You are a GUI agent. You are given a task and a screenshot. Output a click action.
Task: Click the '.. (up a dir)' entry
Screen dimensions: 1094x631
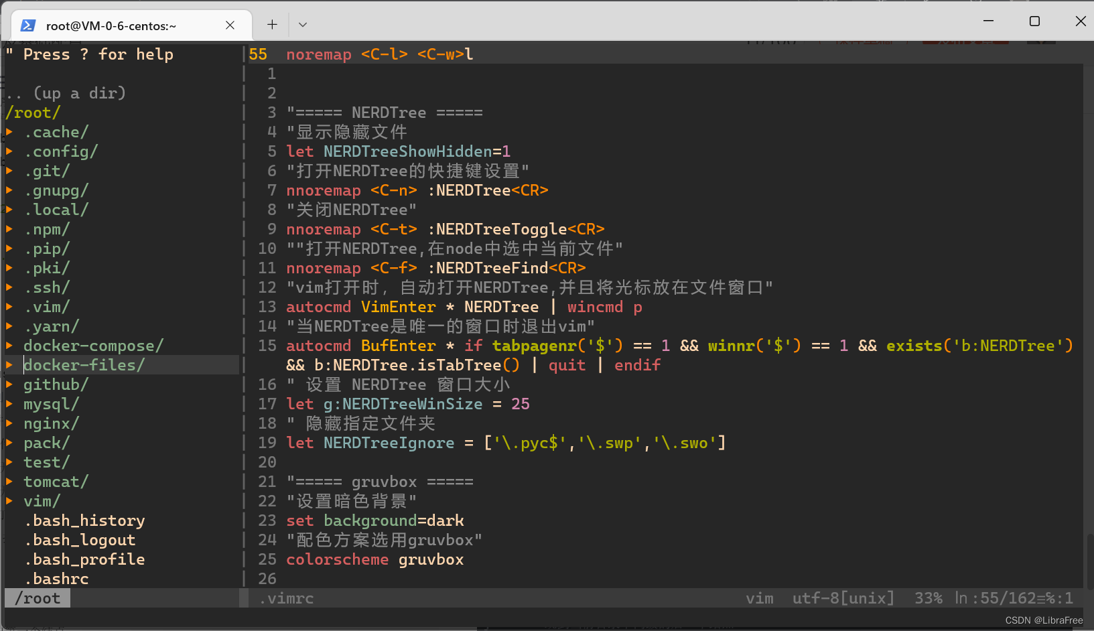[x=66, y=93]
